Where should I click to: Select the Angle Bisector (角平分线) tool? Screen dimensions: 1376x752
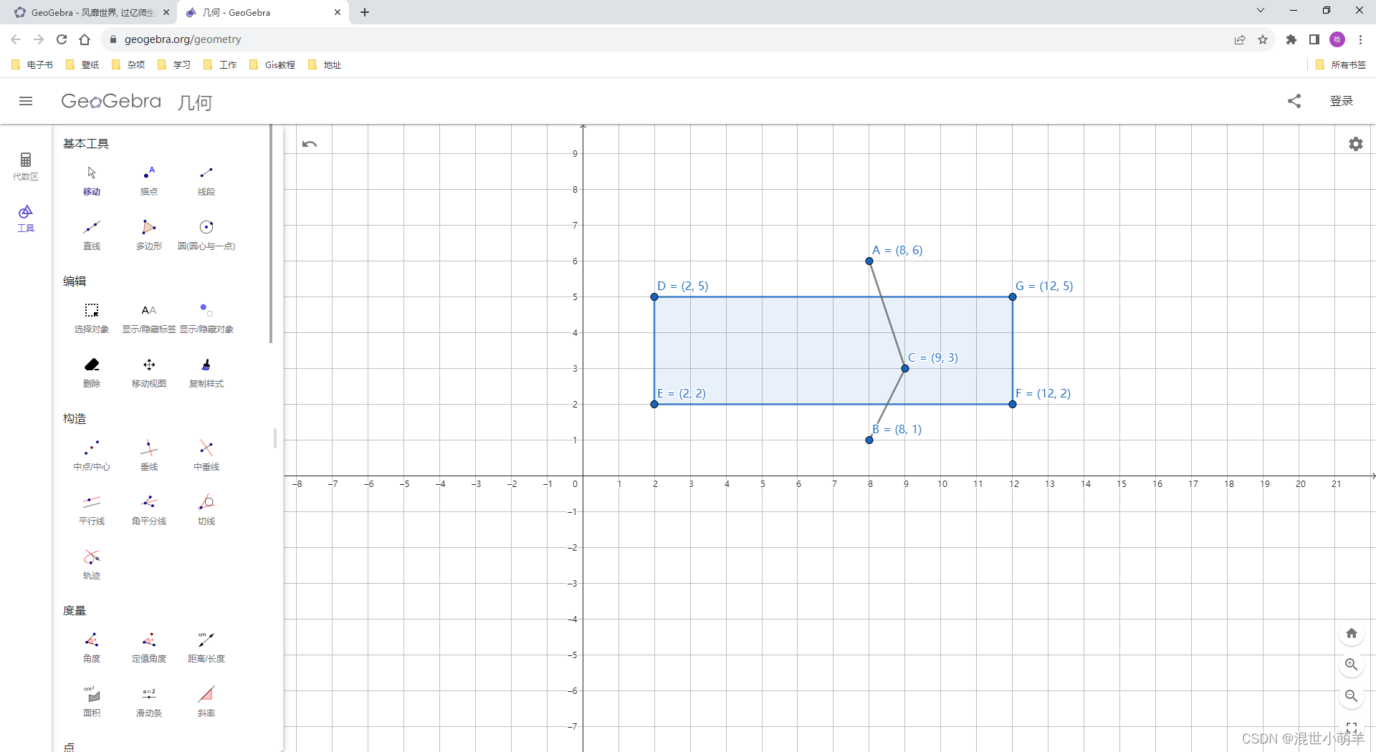149,510
